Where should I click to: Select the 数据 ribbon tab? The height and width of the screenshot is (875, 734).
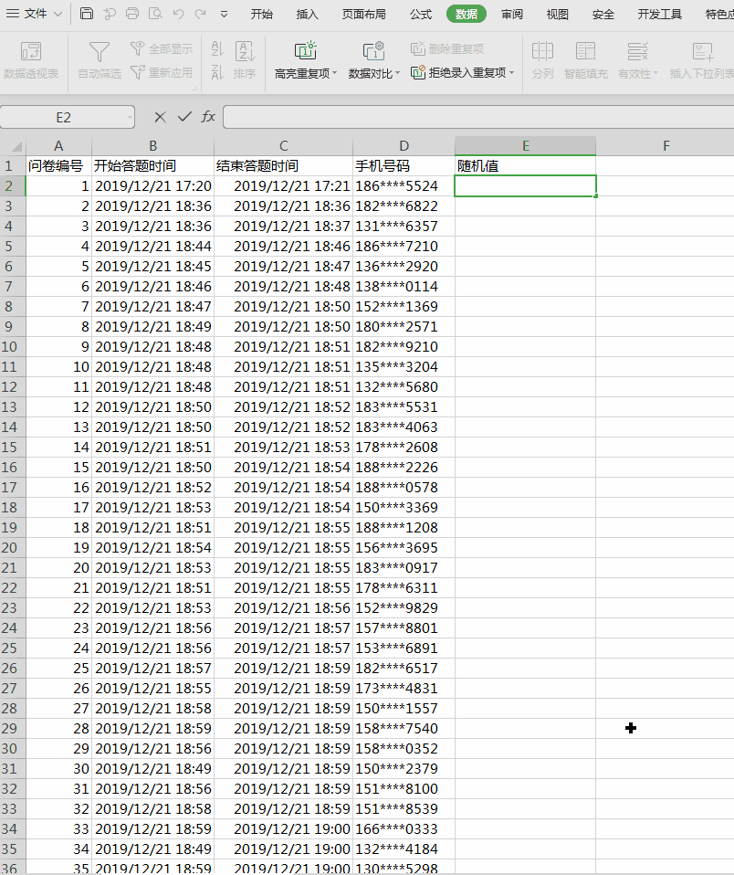pyautogui.click(x=467, y=14)
